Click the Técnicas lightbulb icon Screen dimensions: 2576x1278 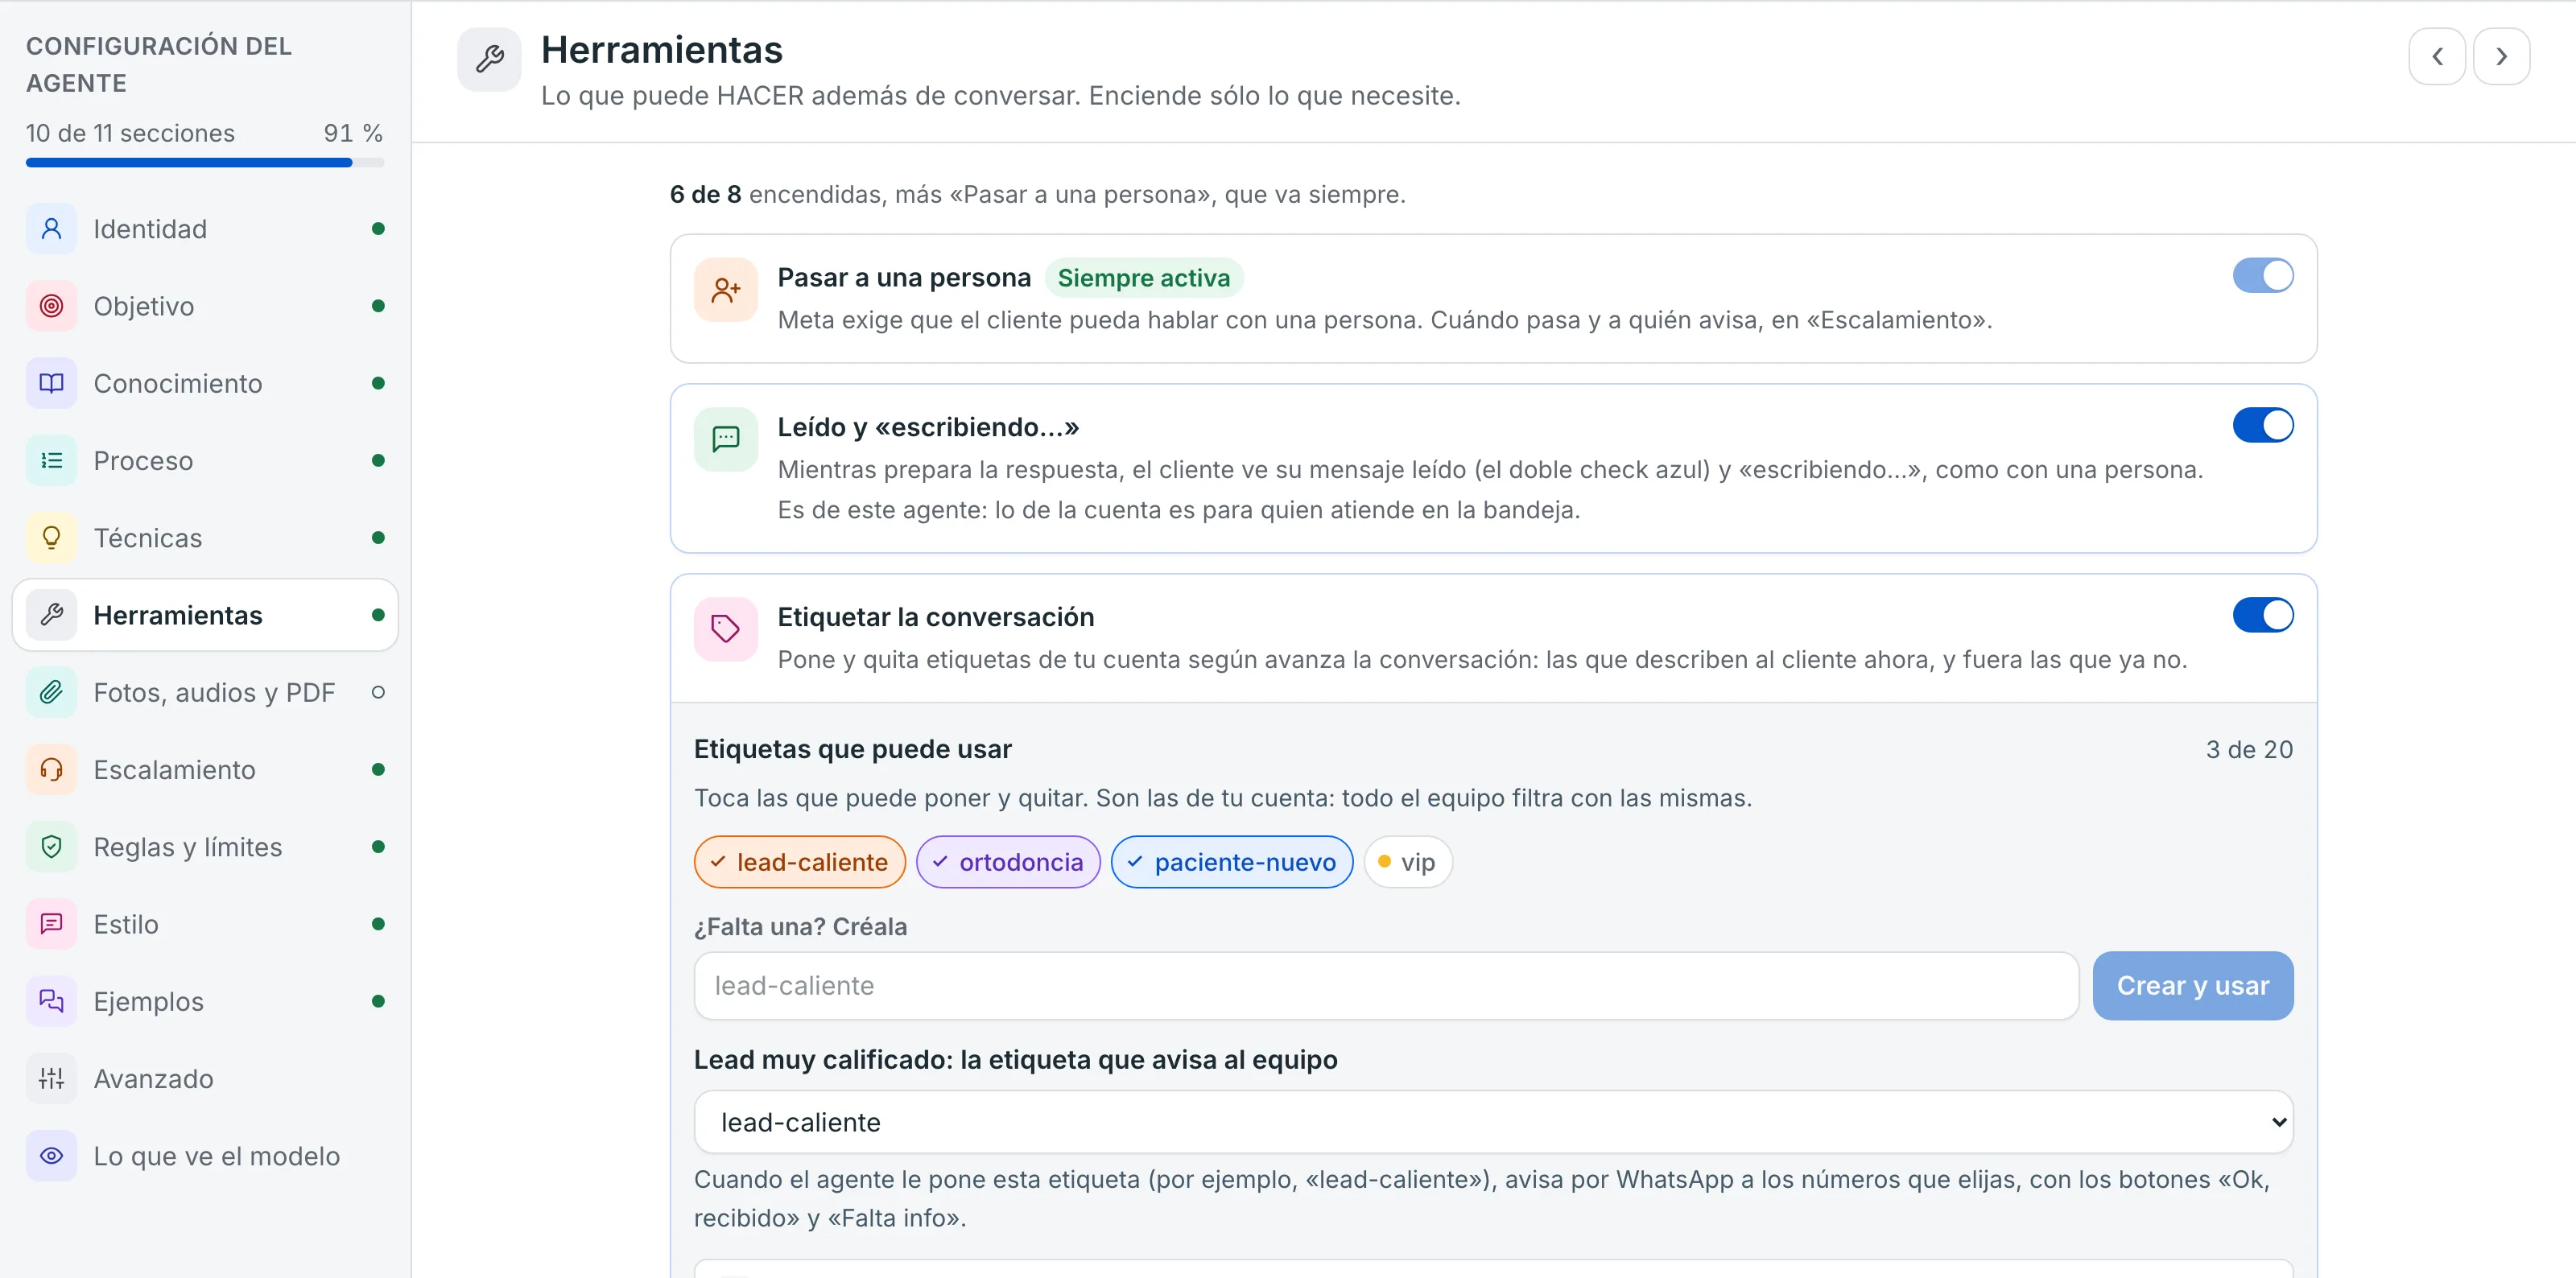51,538
